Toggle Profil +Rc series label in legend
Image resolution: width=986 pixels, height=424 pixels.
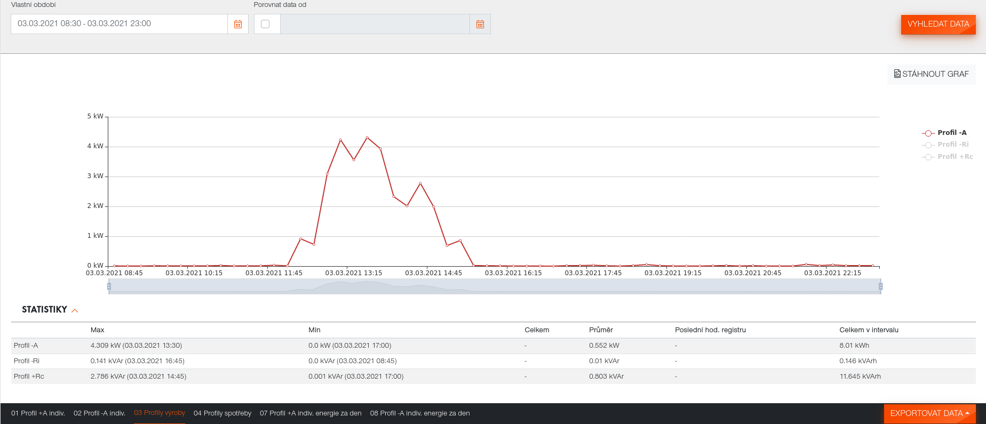coord(955,157)
